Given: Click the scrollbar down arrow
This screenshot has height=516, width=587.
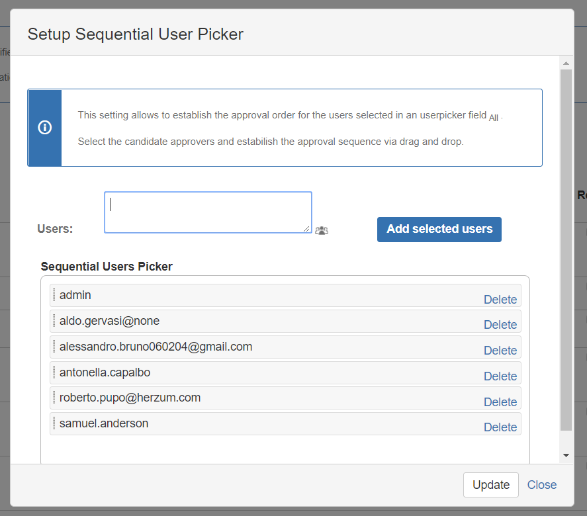Looking at the screenshot, I should (x=566, y=455).
